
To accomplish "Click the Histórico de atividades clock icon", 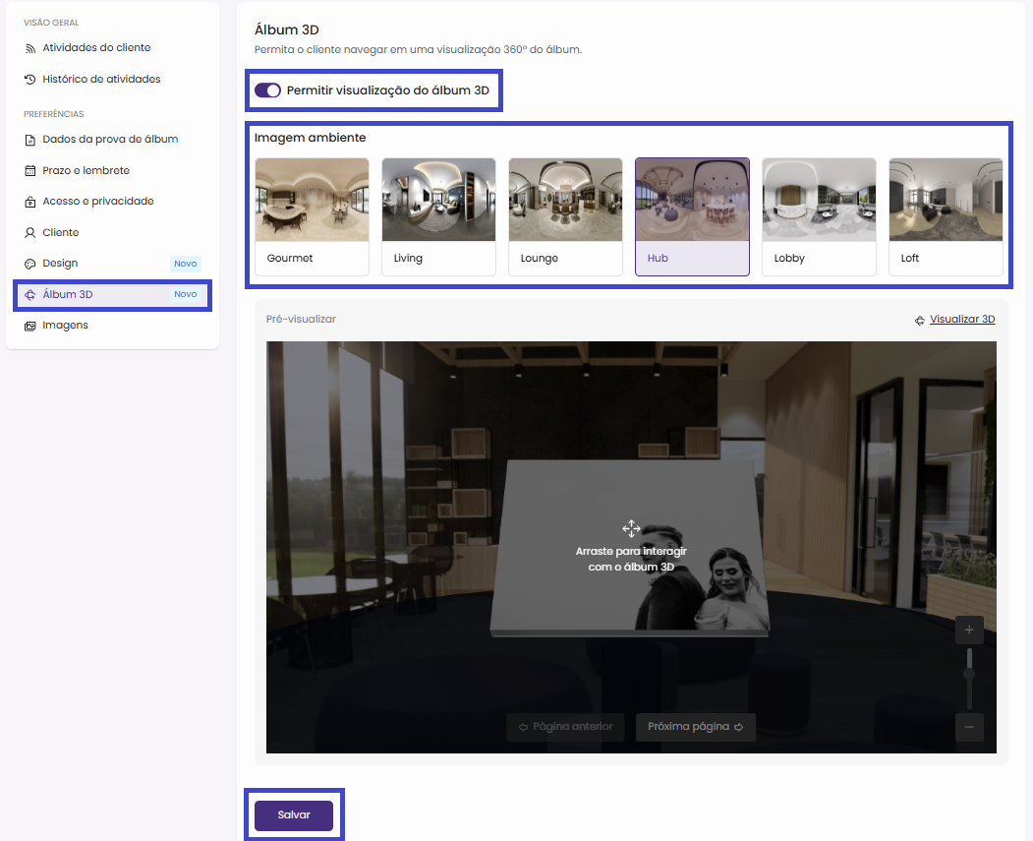I will coord(30,79).
